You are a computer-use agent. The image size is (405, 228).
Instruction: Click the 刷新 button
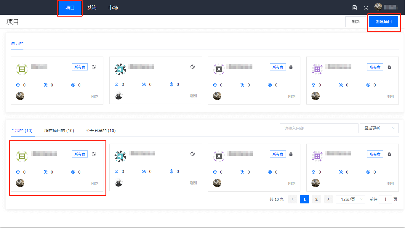point(356,22)
